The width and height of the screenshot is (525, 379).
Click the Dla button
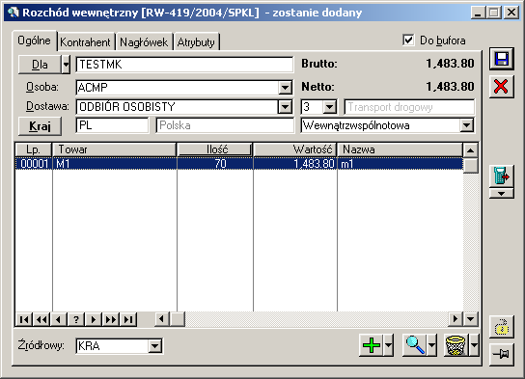[x=40, y=65]
